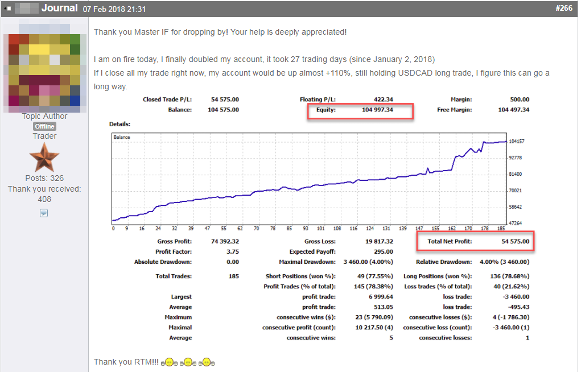Click the Relative Drawdown value 4.00% (3 460.00)

click(x=505, y=262)
